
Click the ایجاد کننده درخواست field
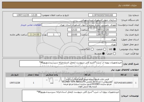(x=79, y=25)
